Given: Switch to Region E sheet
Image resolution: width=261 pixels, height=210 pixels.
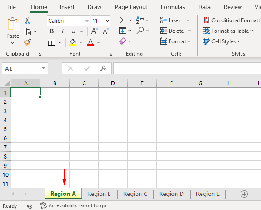Looking at the screenshot, I should coord(207,194).
